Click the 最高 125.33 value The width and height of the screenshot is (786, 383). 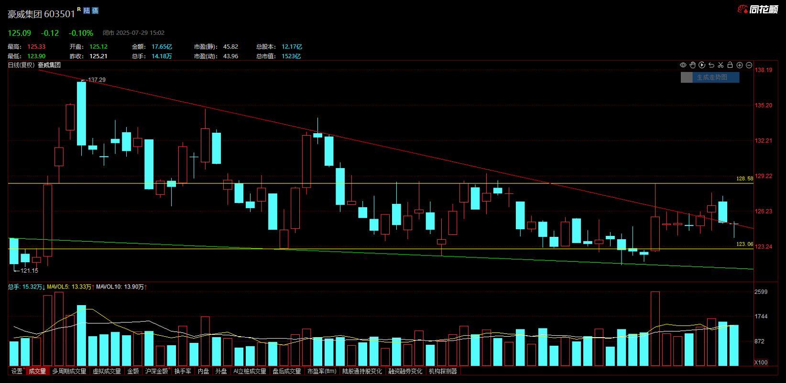click(36, 47)
